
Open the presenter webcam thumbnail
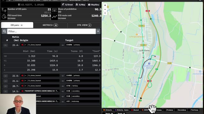pos(18,104)
